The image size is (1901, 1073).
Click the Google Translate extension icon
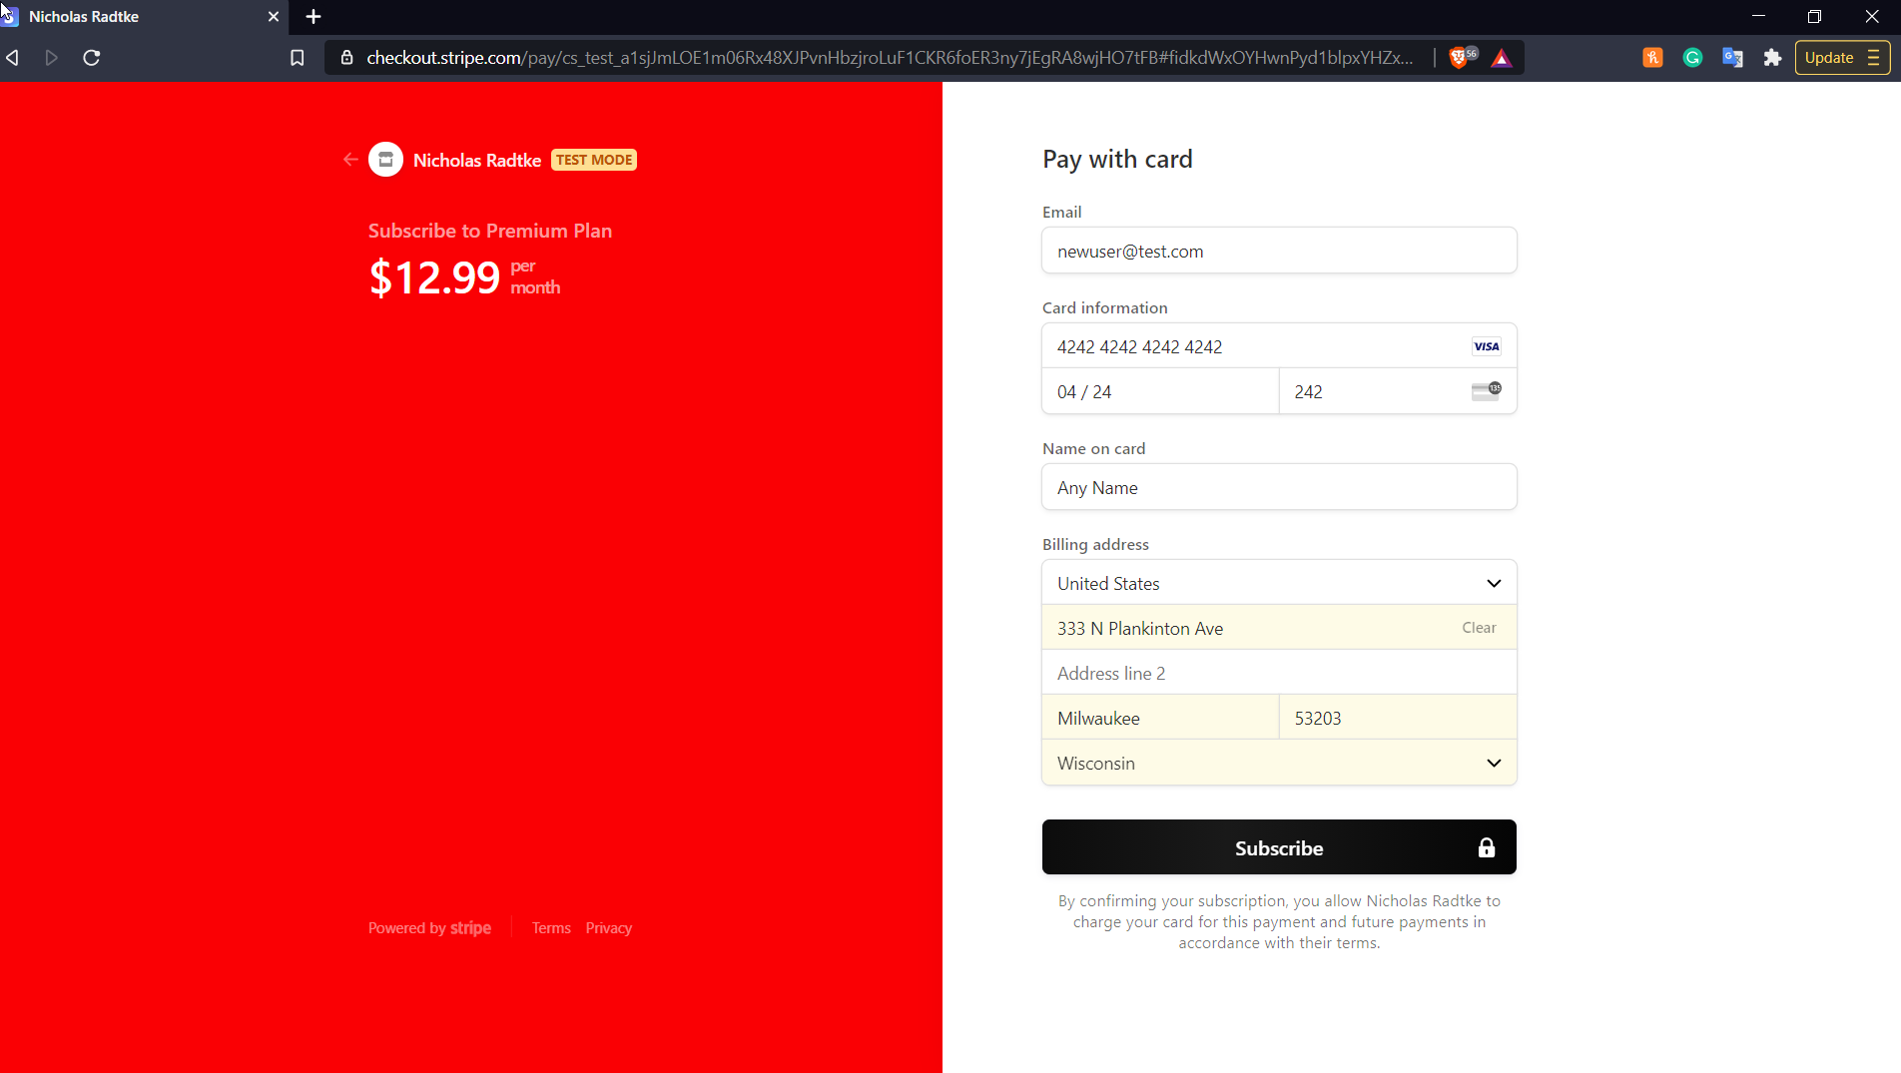click(1732, 58)
